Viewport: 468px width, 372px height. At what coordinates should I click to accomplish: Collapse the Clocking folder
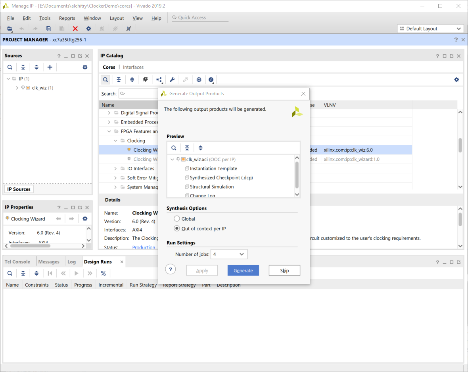pos(115,141)
